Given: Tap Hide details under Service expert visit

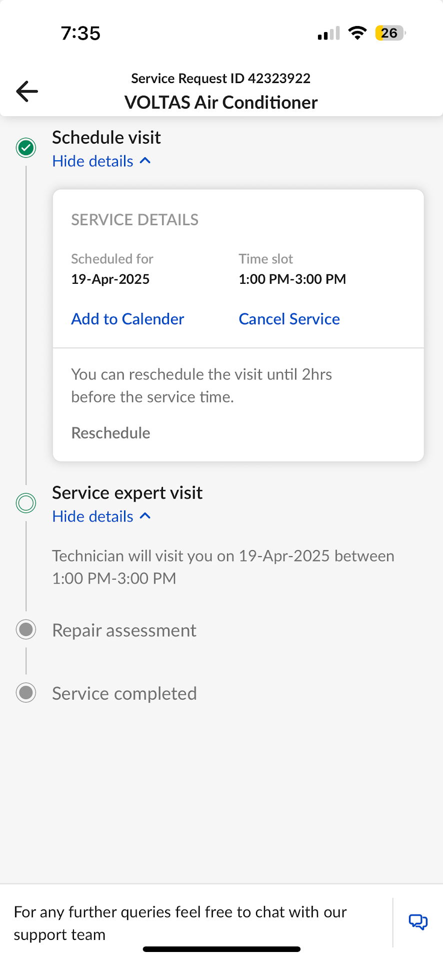Looking at the screenshot, I should pos(93,517).
